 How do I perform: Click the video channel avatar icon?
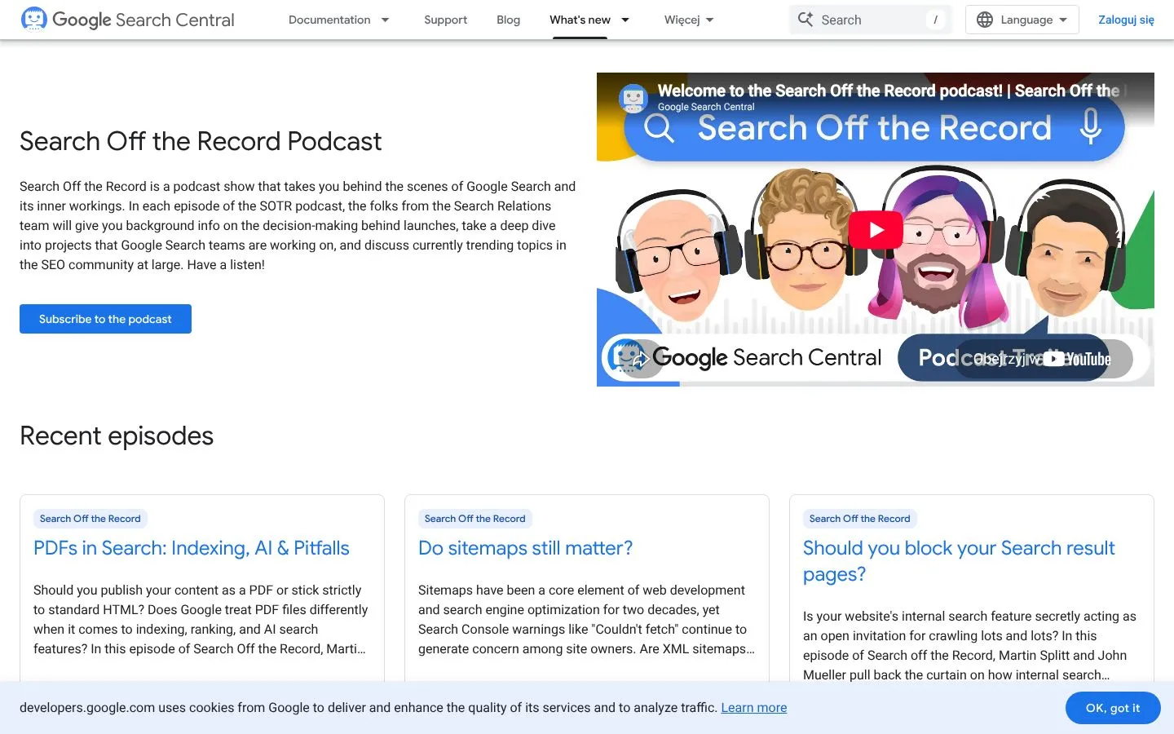tap(633, 99)
